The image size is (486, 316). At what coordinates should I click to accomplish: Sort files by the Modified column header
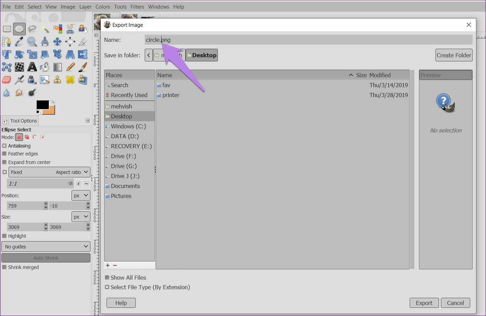(x=389, y=75)
